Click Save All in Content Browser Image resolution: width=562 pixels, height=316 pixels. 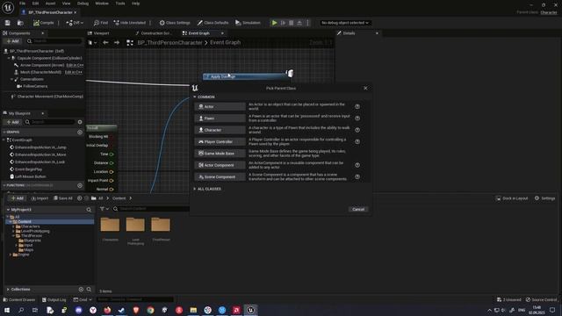(63, 198)
